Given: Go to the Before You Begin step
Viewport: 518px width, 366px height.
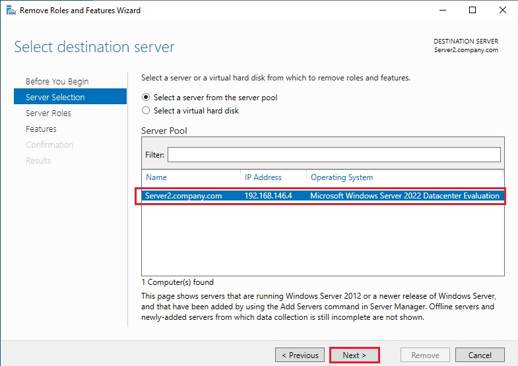Looking at the screenshot, I should coord(57,81).
